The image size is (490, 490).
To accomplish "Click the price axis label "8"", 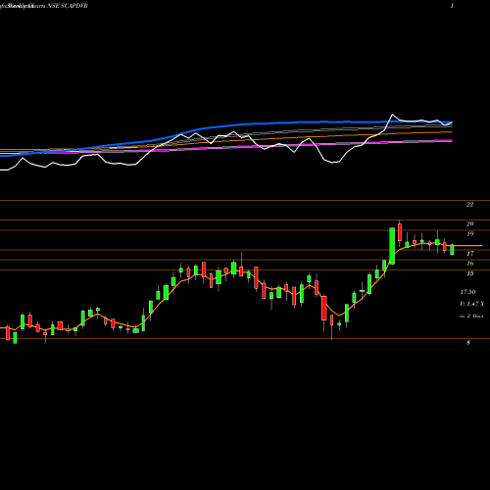I will point(468,343).
